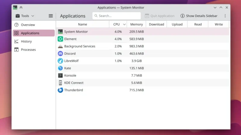This screenshot has width=241, height=135.
Task: Select the System Monitor row name
Action: (x=76, y=32)
